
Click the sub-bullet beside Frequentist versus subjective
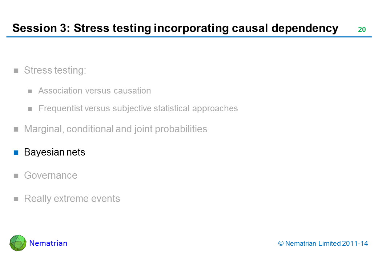(31, 109)
